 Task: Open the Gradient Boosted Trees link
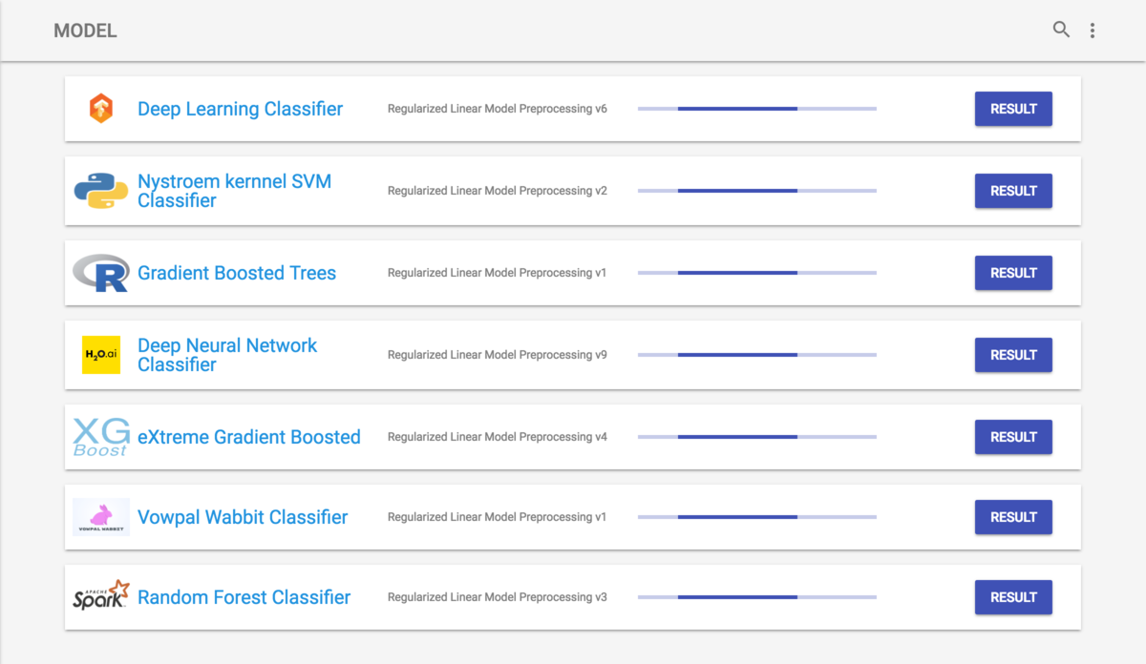[x=237, y=273]
